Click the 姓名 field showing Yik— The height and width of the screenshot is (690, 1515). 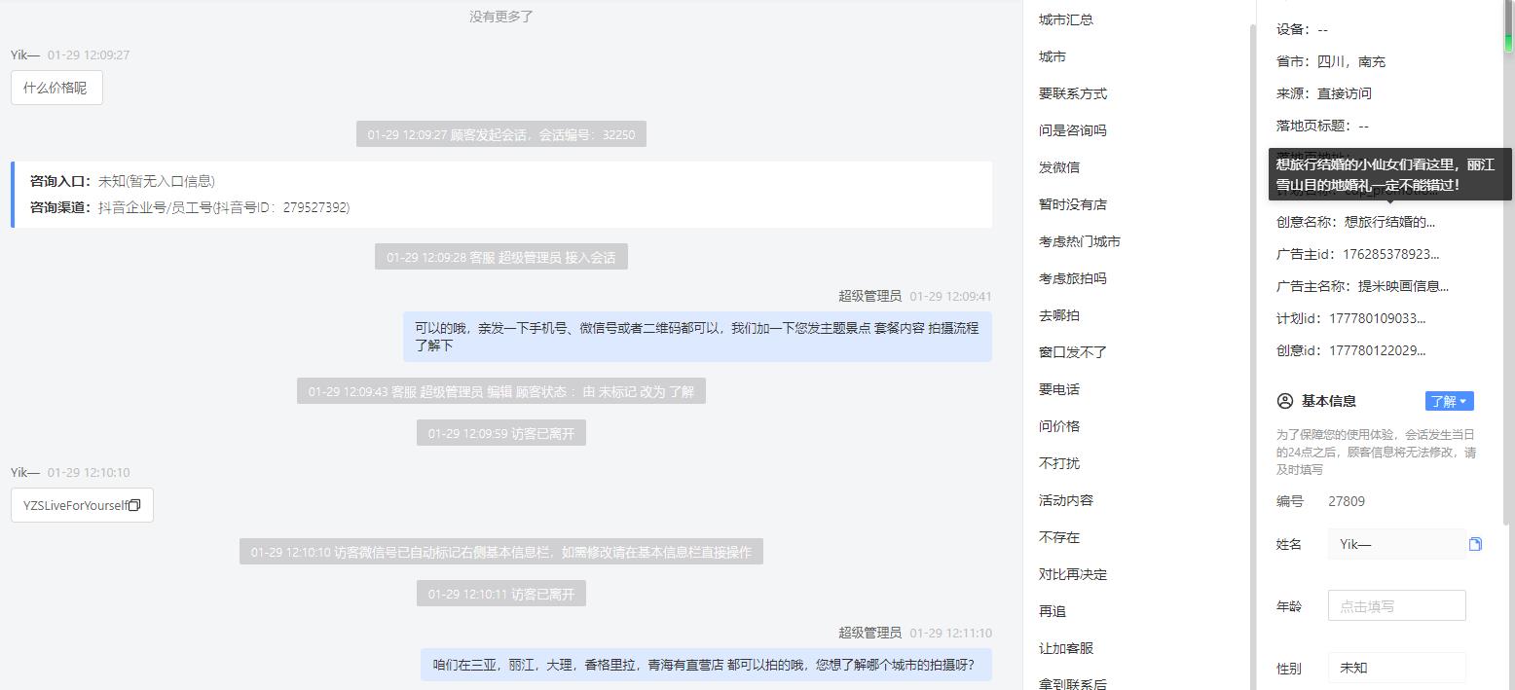[1396, 544]
